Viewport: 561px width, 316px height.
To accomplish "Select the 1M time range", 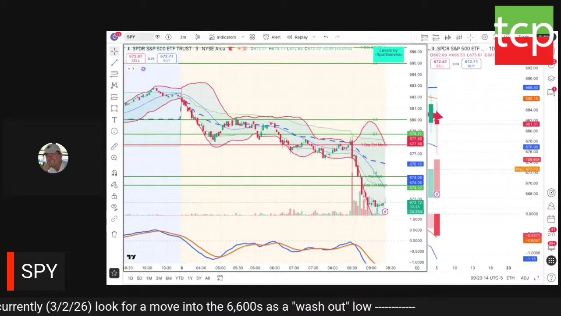I will (149, 278).
